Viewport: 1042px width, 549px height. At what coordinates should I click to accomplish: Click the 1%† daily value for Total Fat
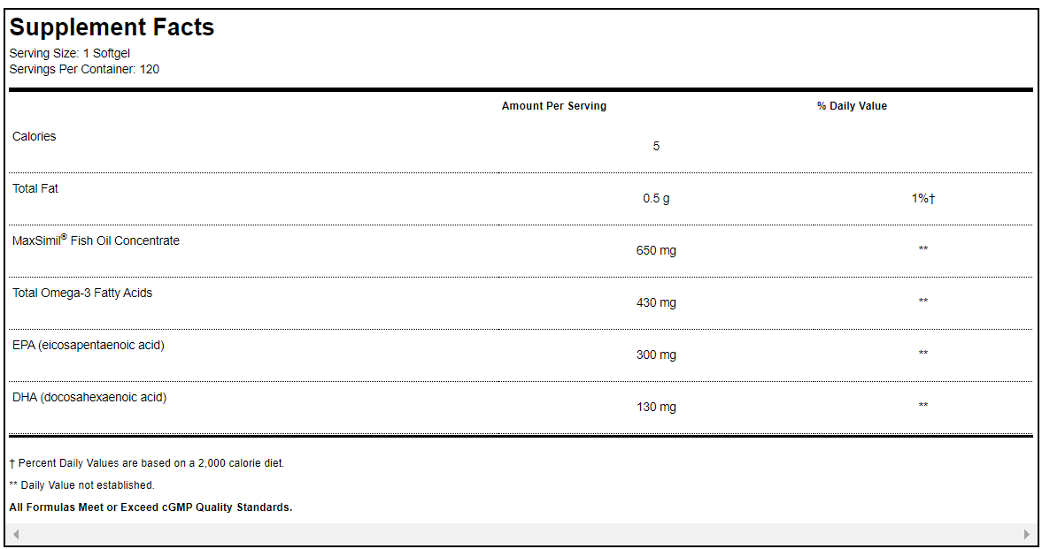click(x=922, y=199)
